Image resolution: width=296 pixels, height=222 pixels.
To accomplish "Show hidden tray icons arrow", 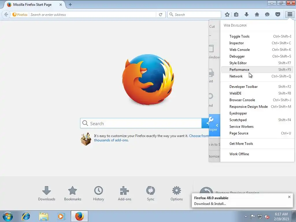I will (246, 217).
